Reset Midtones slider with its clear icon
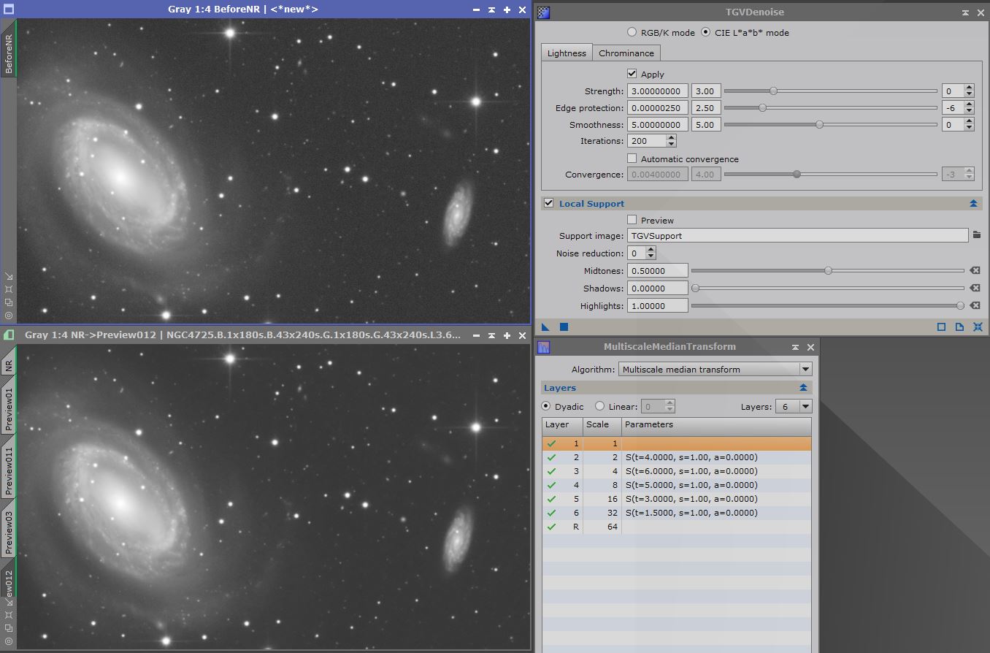The image size is (990, 653). tap(974, 271)
